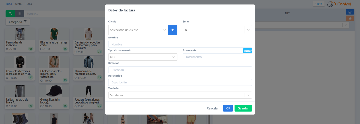Image resolution: width=360 pixels, height=124 pixels.
Task: Click the Buscar document lookup button
Action: click(247, 51)
